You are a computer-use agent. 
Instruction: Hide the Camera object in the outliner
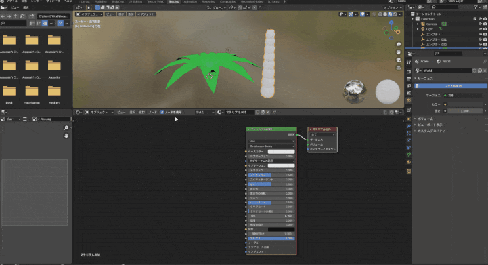tap(480, 24)
